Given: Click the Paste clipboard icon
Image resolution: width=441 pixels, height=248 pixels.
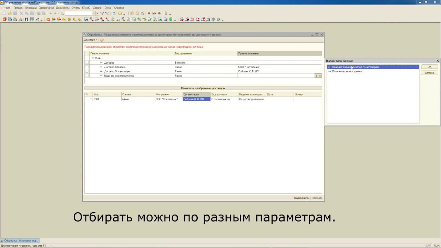Looking at the screenshot, I should pos(32,13).
